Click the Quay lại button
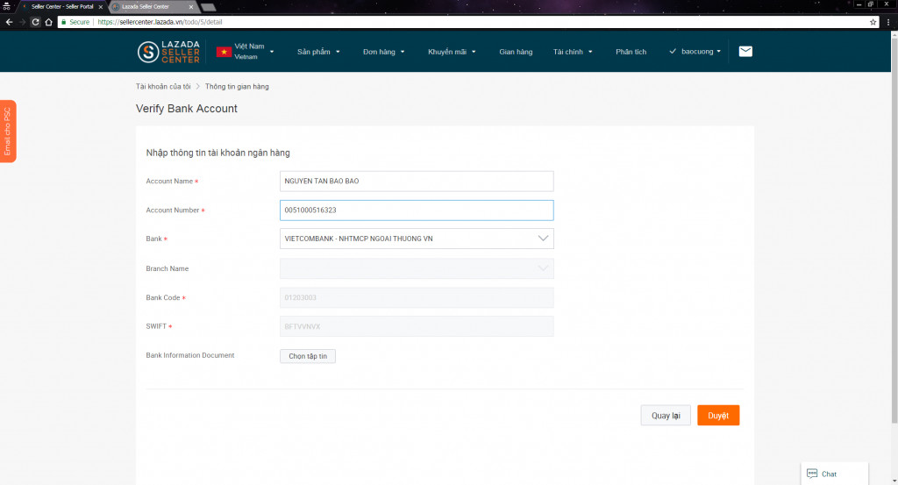 (x=666, y=416)
